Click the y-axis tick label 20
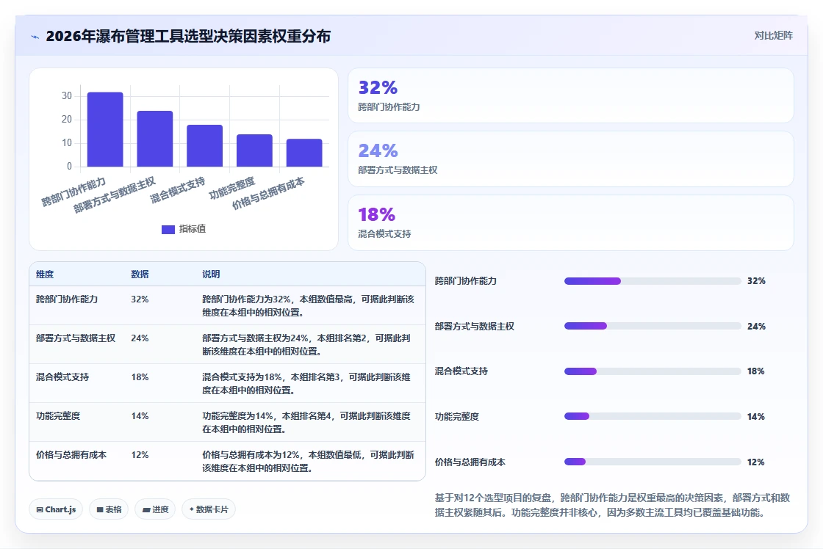This screenshot has height=549, width=823. (x=67, y=119)
